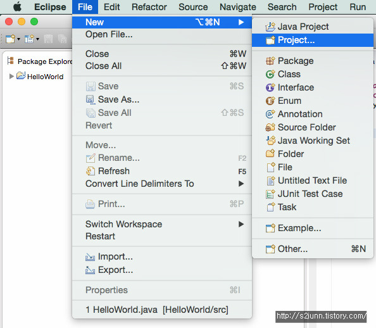Click the Package Explorer view icon
This screenshot has height=328, width=376.
click(x=10, y=61)
